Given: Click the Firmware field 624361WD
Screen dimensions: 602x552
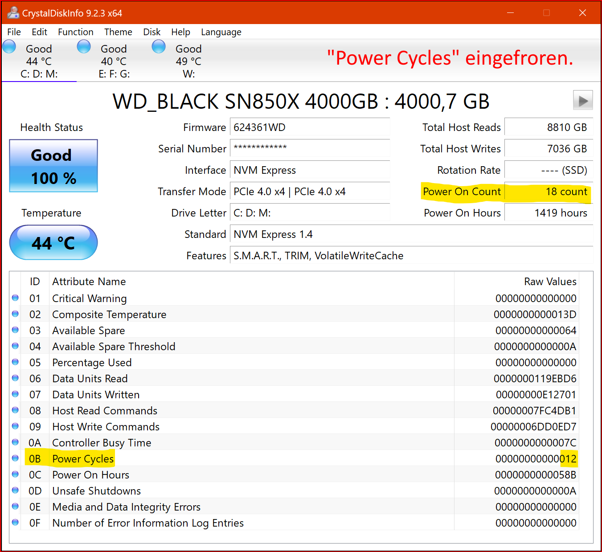Looking at the screenshot, I should (310, 127).
